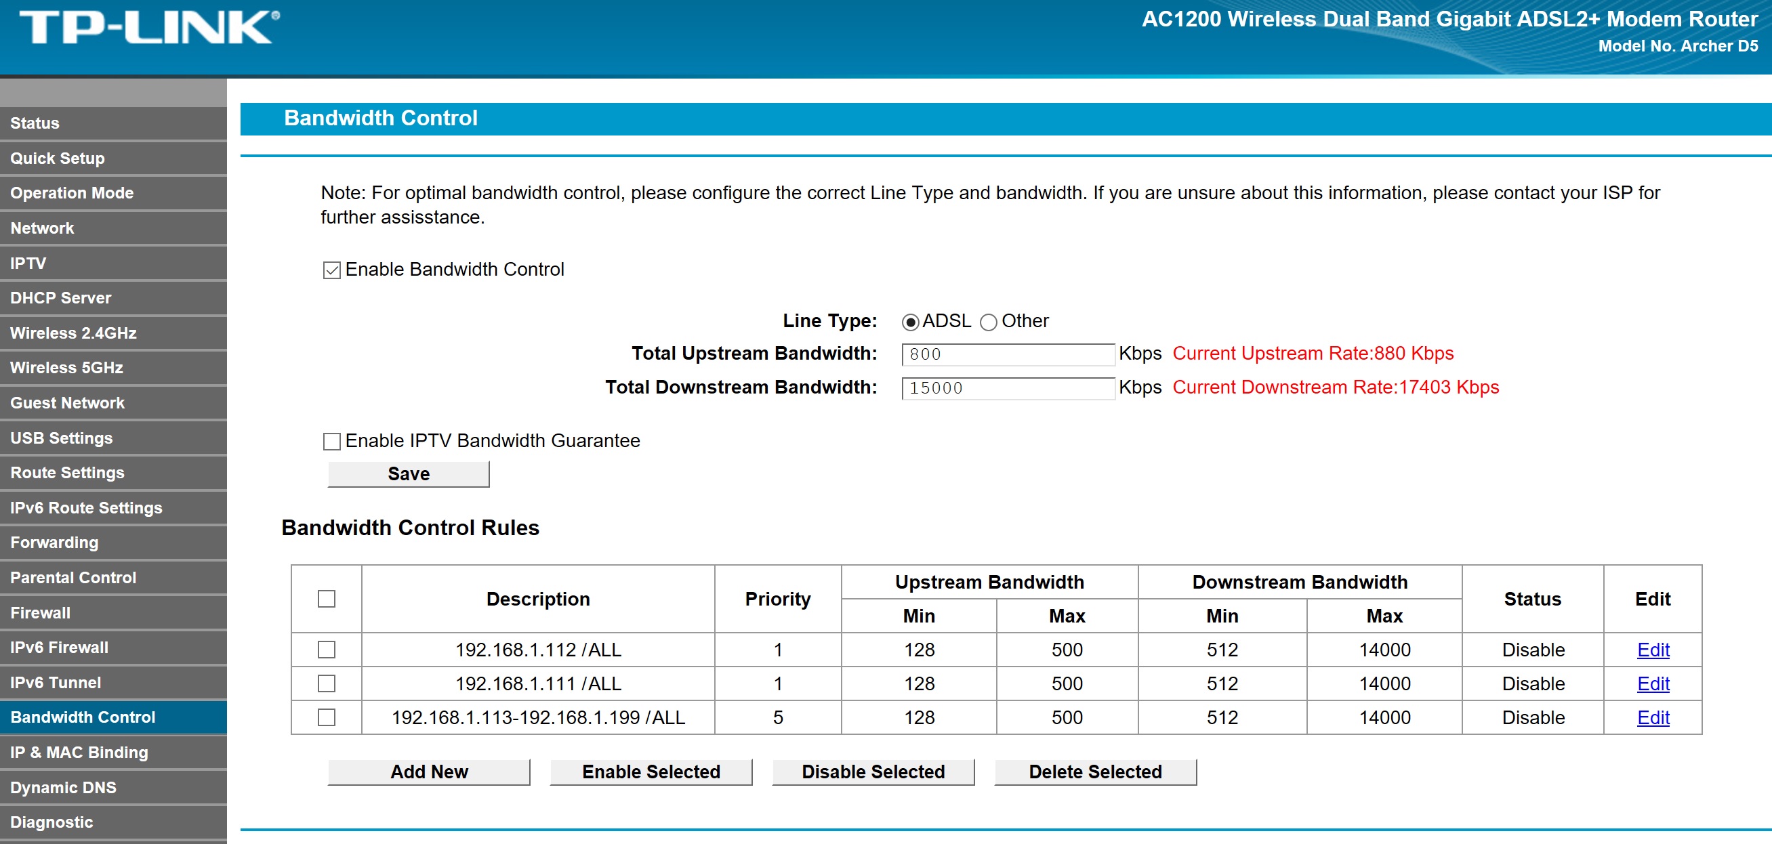Viewport: 1772px width, 844px height.
Task: Tick the checkbox for rule 192.168.1.112
Action: (x=326, y=649)
